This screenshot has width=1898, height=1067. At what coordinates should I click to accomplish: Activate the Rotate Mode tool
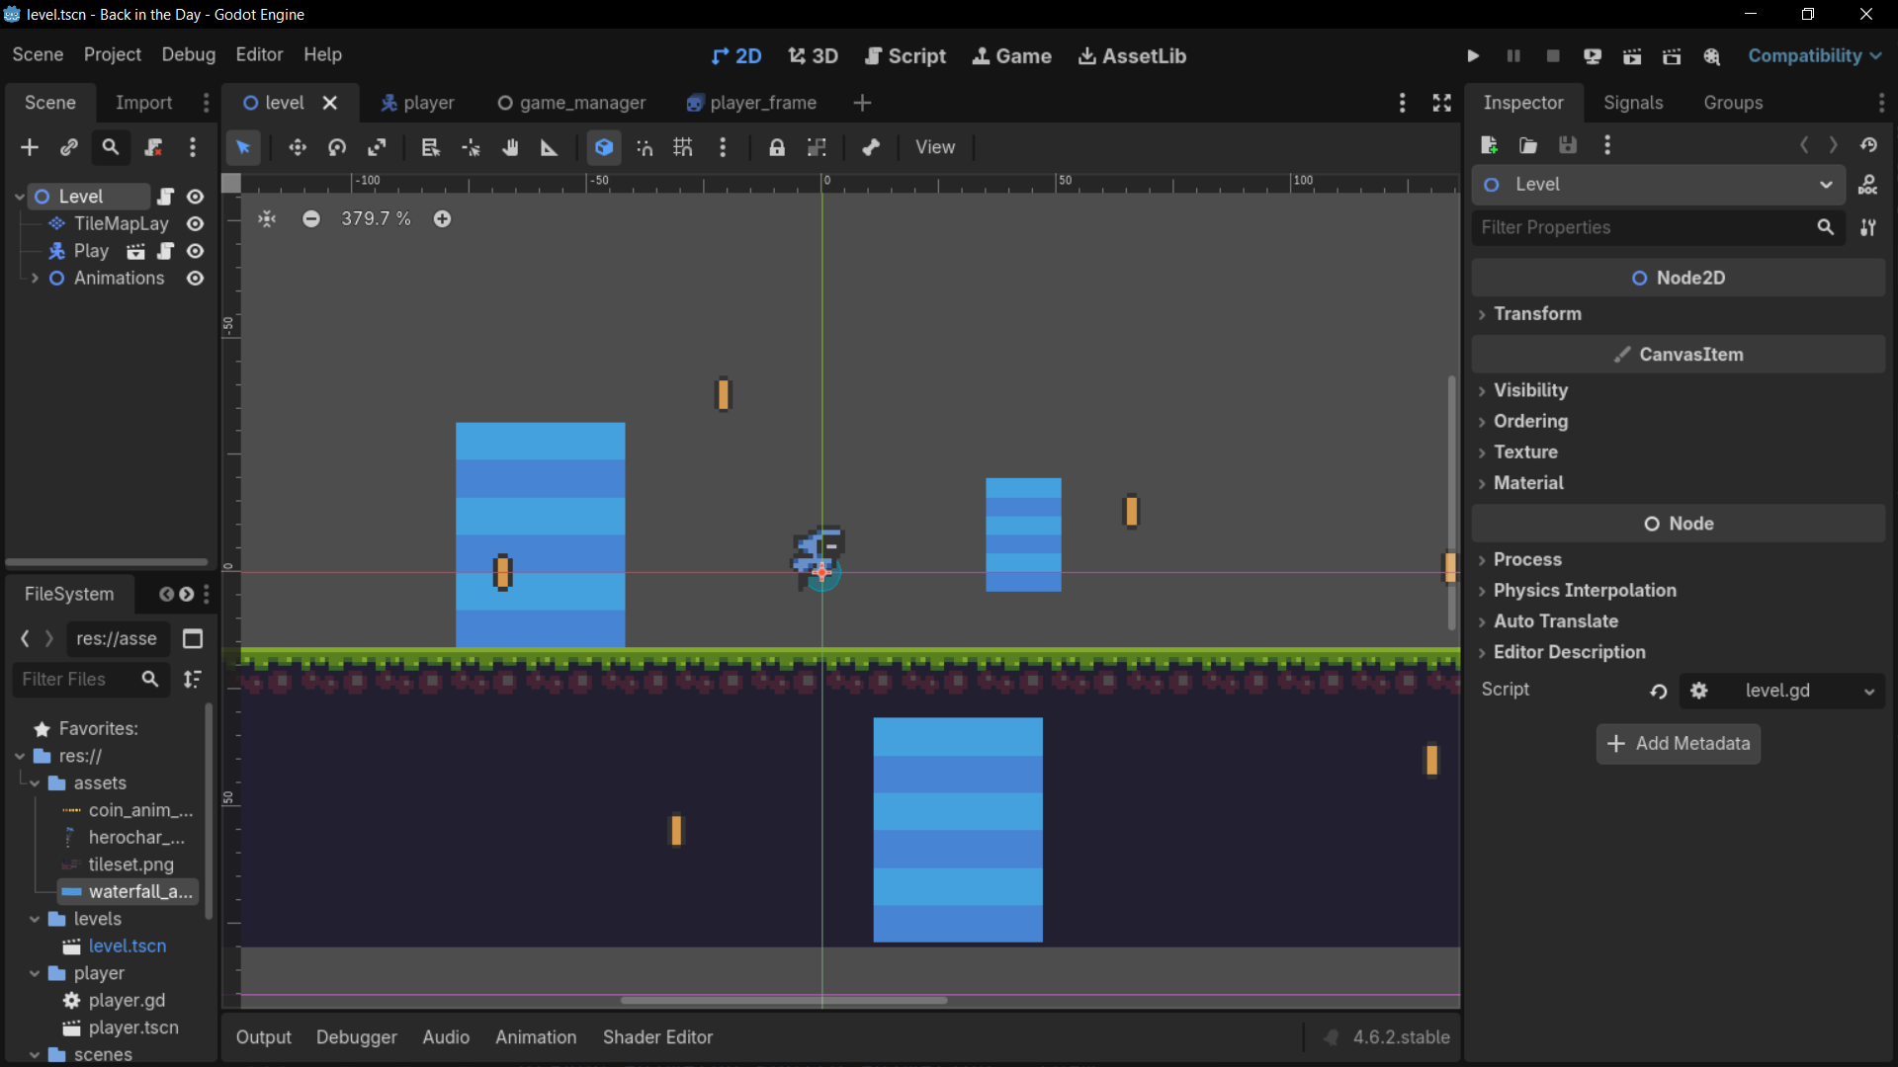point(337,147)
